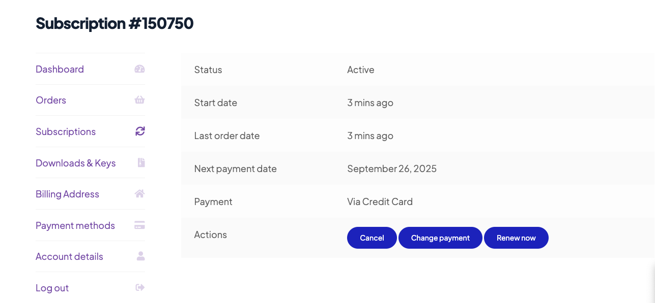The height and width of the screenshot is (303, 655).
Task: Click the Log out sign-out icon
Action: pyautogui.click(x=139, y=287)
